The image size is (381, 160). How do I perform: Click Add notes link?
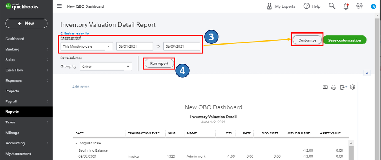pyautogui.click(x=81, y=87)
